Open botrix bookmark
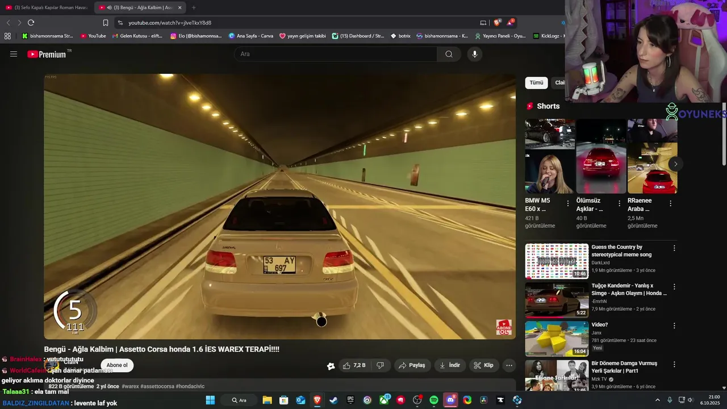Image resolution: width=727 pixels, height=409 pixels. point(400,36)
